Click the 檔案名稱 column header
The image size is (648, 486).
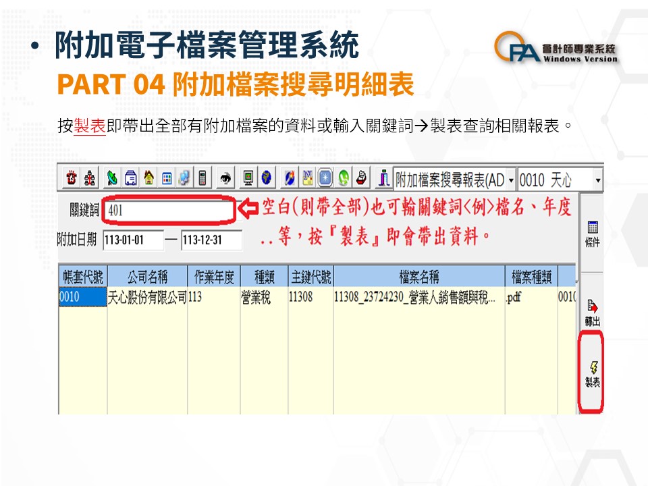pos(419,277)
